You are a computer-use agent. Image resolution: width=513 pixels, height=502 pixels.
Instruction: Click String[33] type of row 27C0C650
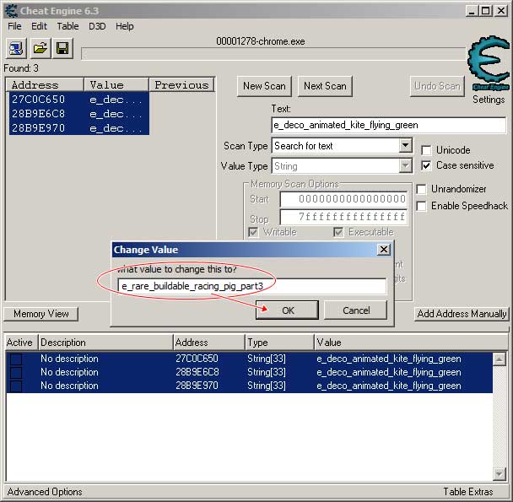[267, 359]
